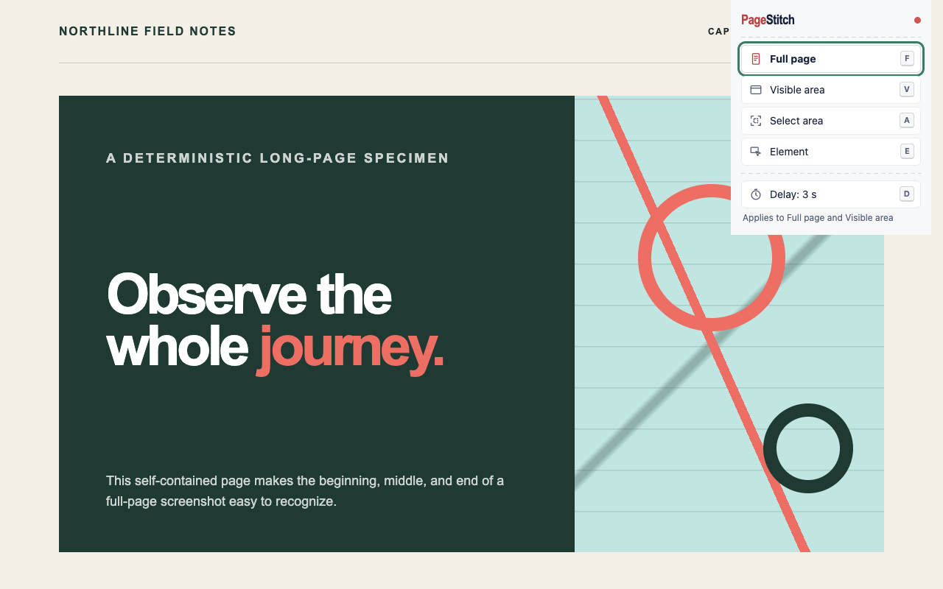The height and width of the screenshot is (589, 943).
Task: Click the F shortcut key badge
Action: pyautogui.click(x=907, y=58)
